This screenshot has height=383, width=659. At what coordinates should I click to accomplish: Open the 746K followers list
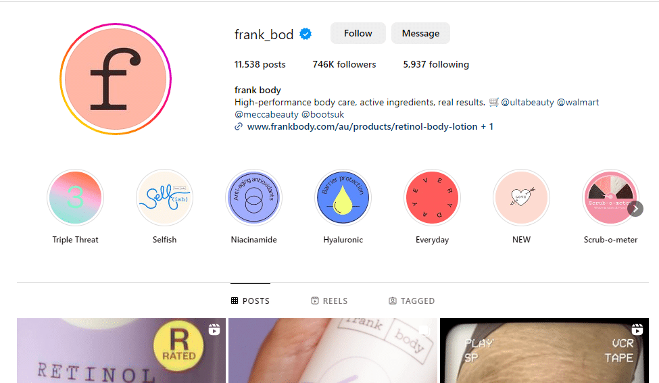(x=344, y=64)
